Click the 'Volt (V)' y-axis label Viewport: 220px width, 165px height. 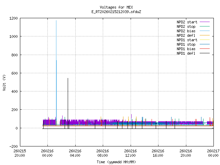[4, 82]
